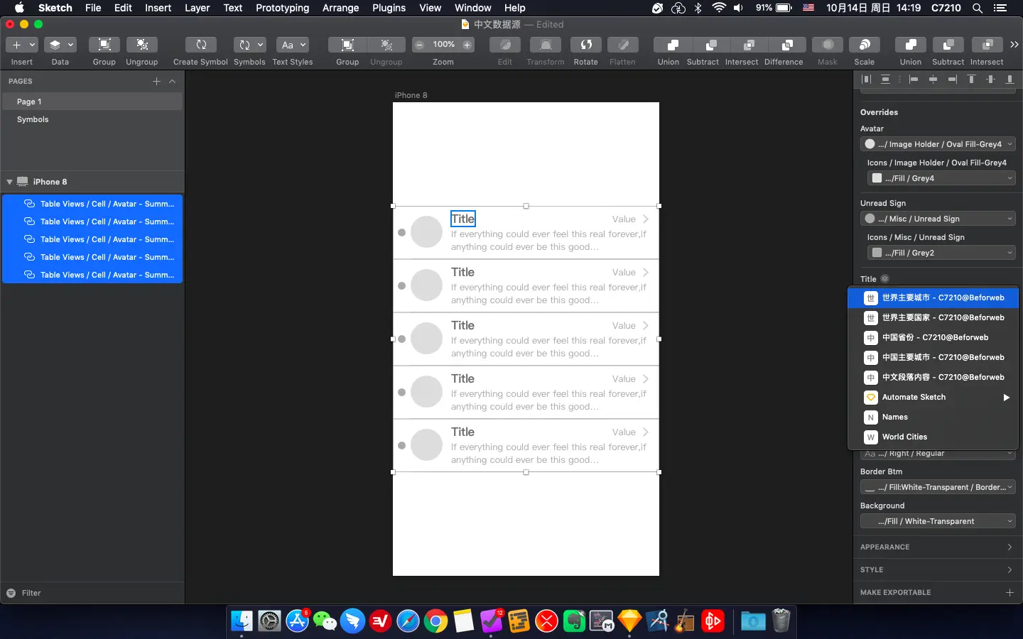Click the Wi-Fi status icon
The width and height of the screenshot is (1023, 639).
click(x=719, y=8)
